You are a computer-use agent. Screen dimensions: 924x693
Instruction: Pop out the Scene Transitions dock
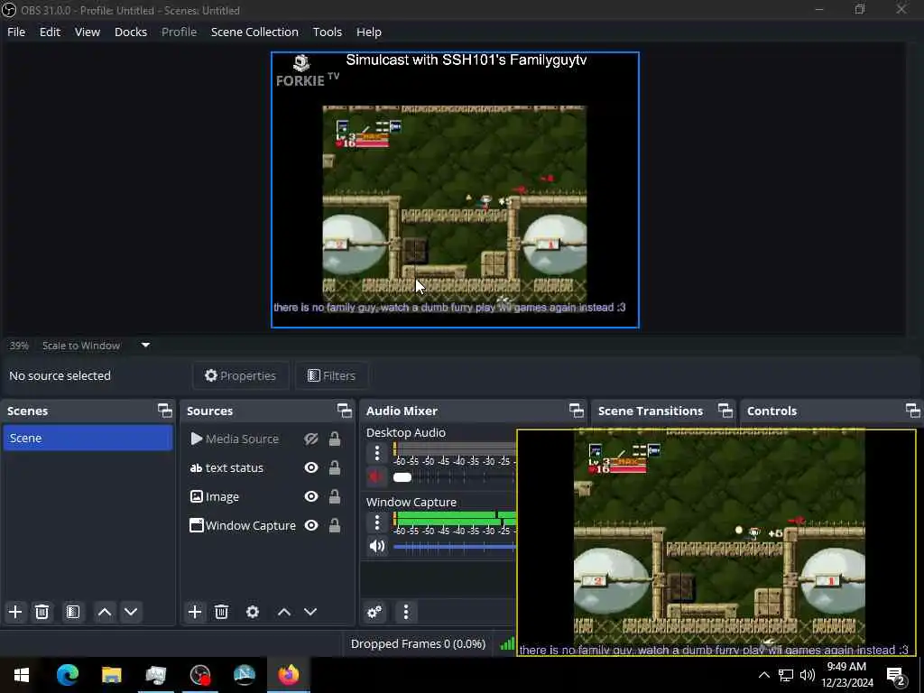[x=725, y=411]
